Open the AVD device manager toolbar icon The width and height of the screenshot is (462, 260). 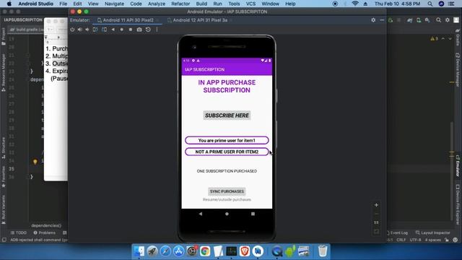coord(419,20)
